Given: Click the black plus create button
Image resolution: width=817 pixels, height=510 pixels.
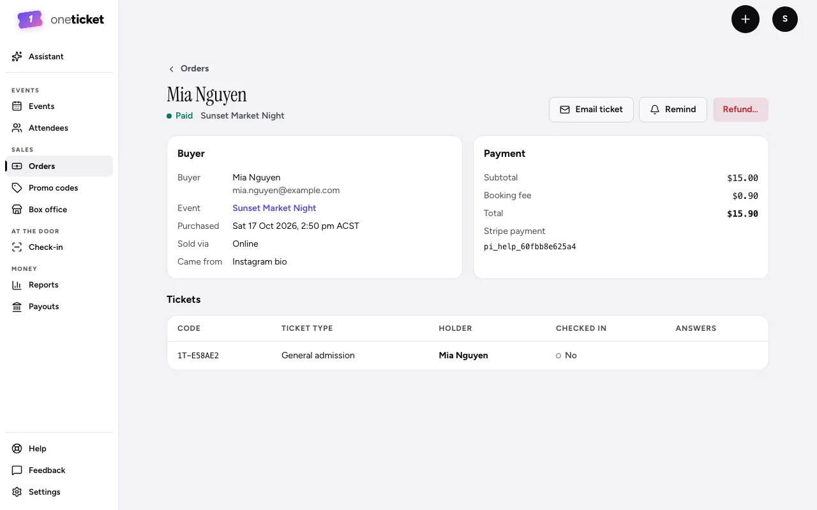Looking at the screenshot, I should coord(746,19).
